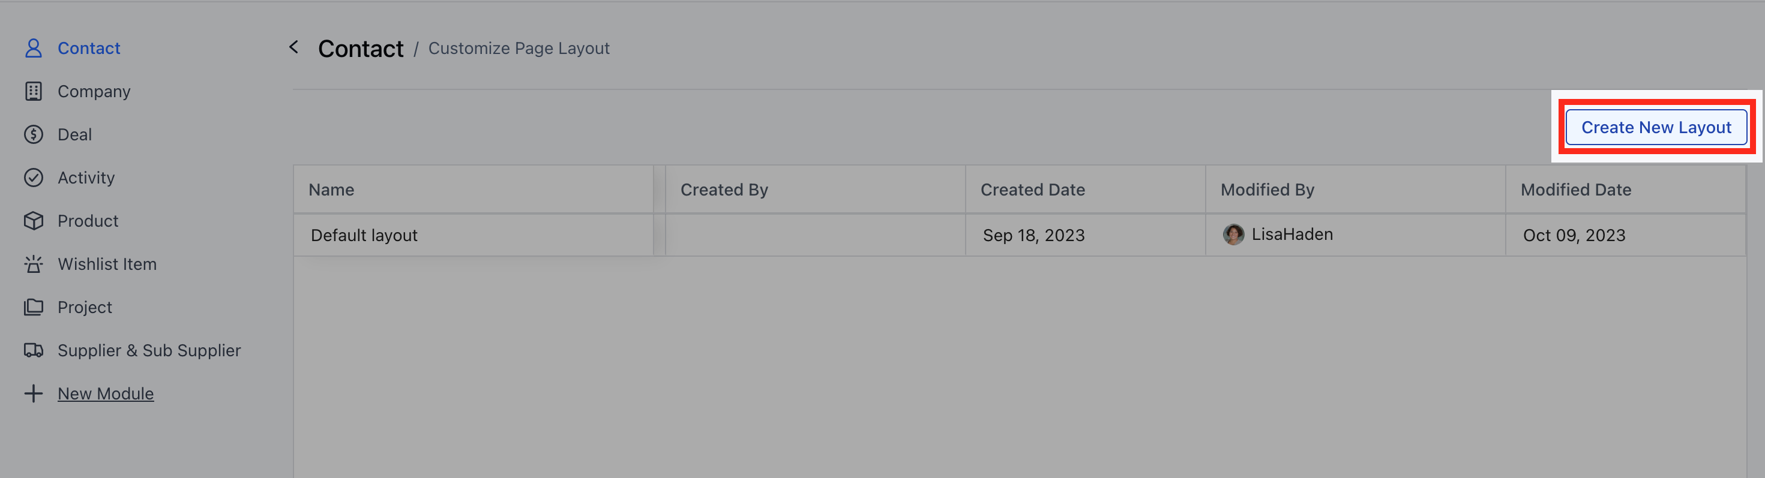The height and width of the screenshot is (478, 1765).
Task: Click LisaHaden's profile avatar
Action: (x=1233, y=235)
